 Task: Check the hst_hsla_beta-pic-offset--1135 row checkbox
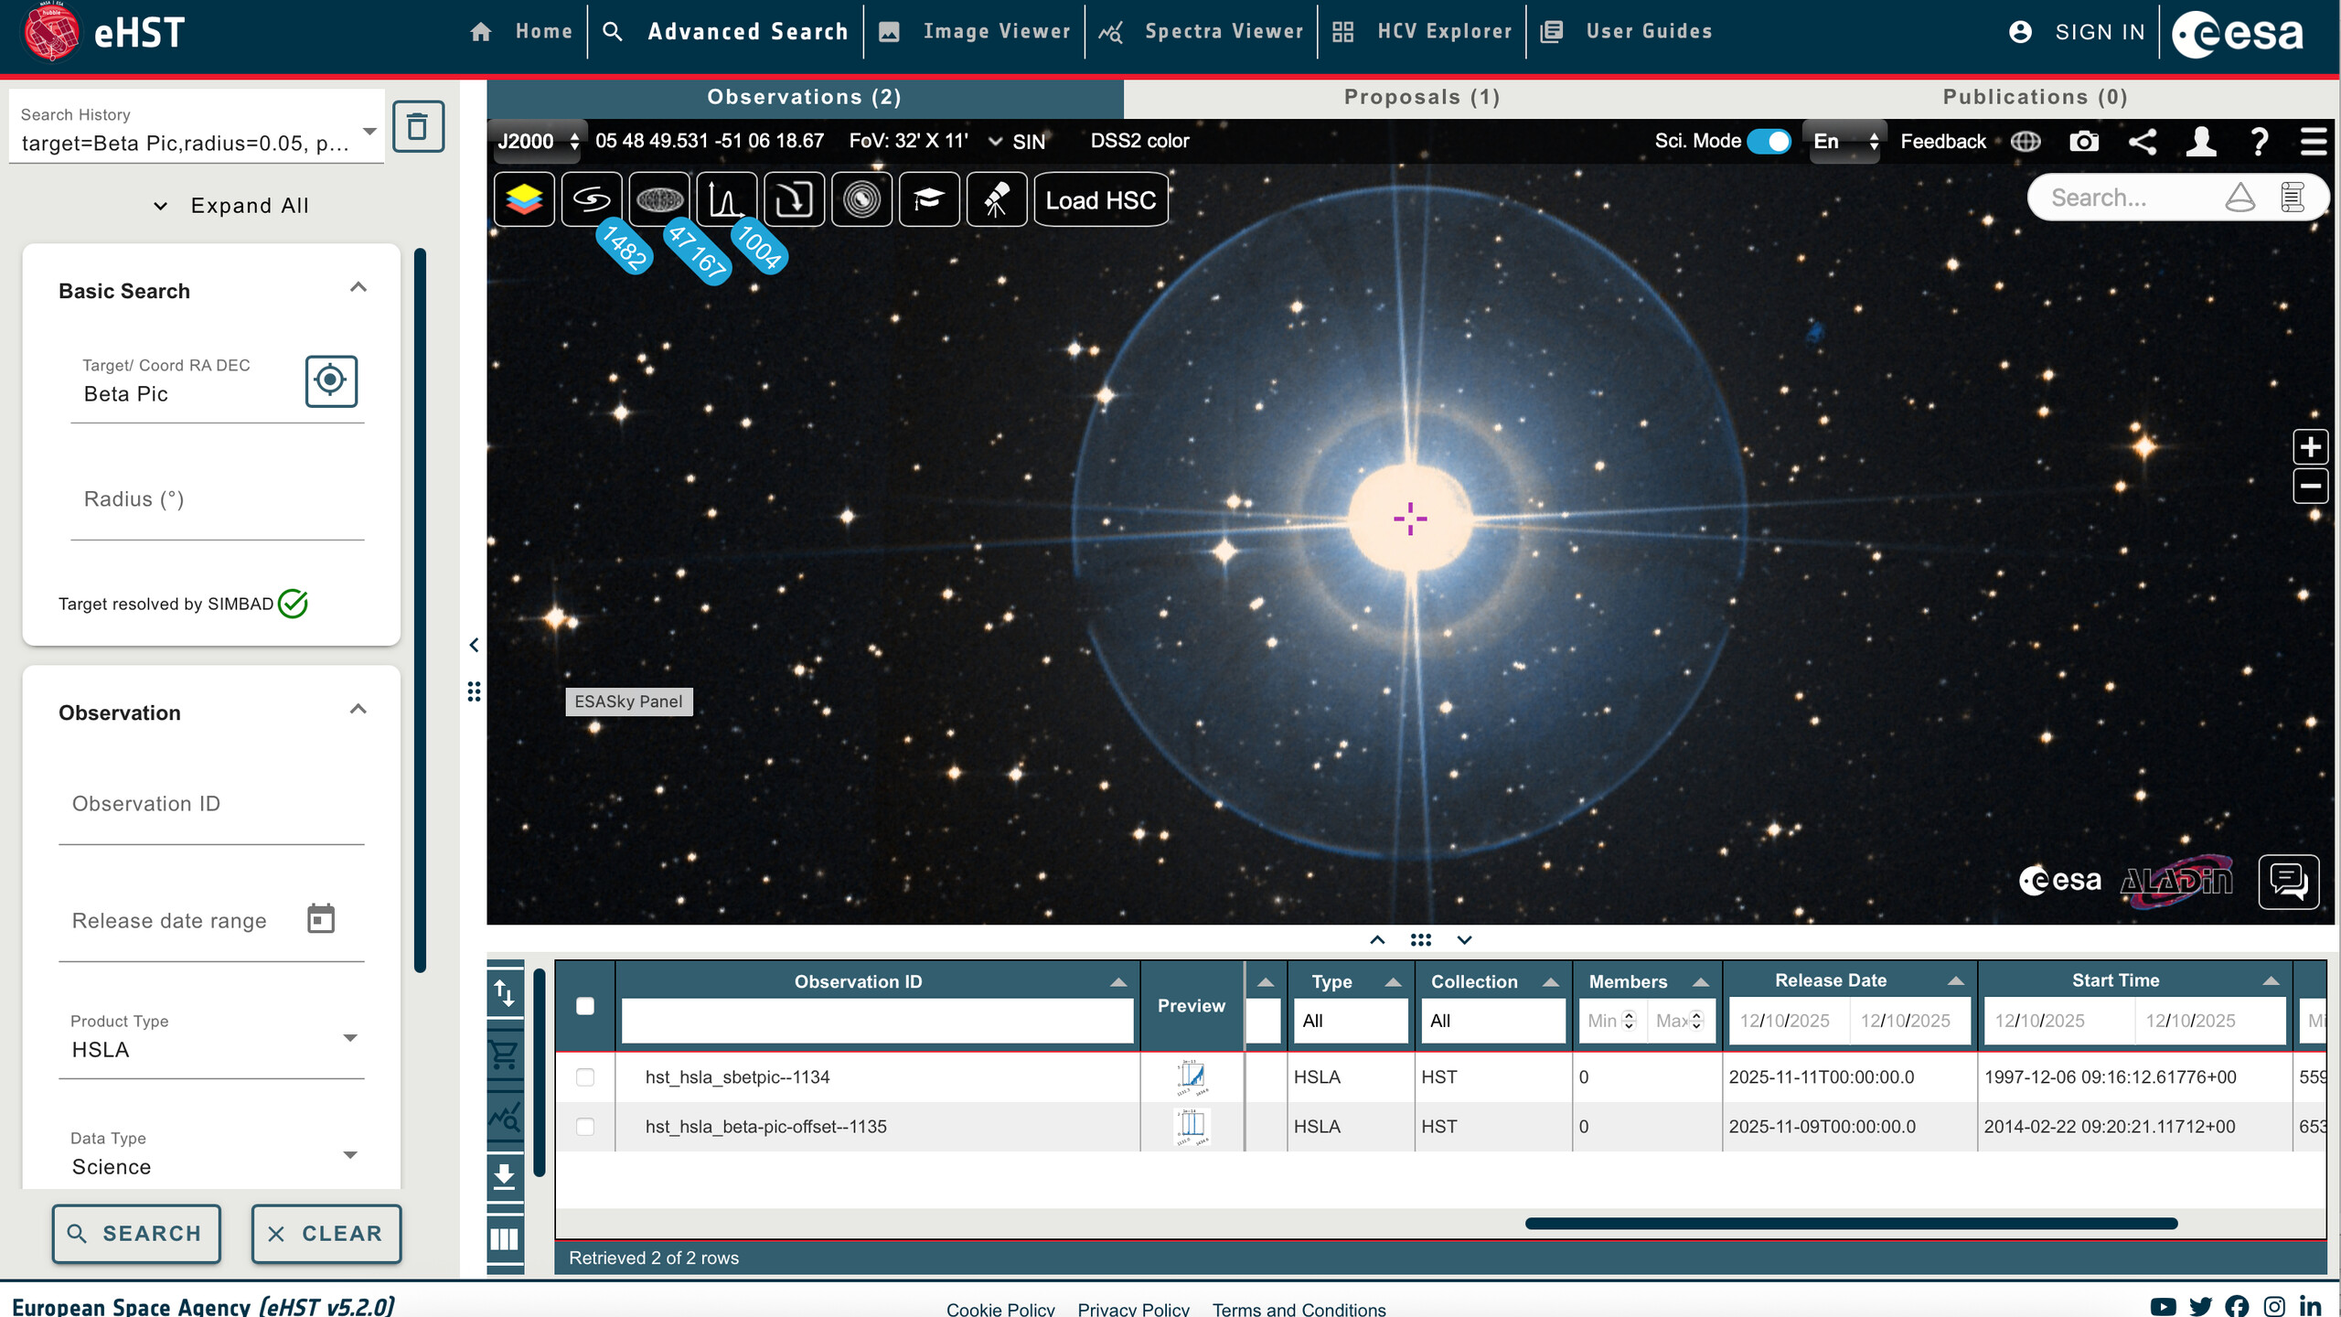(x=585, y=1127)
